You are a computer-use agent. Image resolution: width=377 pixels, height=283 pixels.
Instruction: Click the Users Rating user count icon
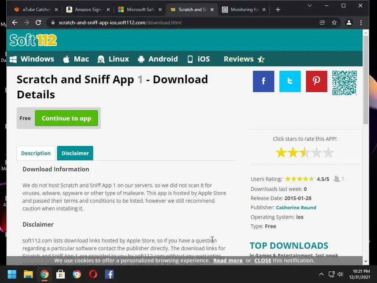pyautogui.click(x=337, y=179)
